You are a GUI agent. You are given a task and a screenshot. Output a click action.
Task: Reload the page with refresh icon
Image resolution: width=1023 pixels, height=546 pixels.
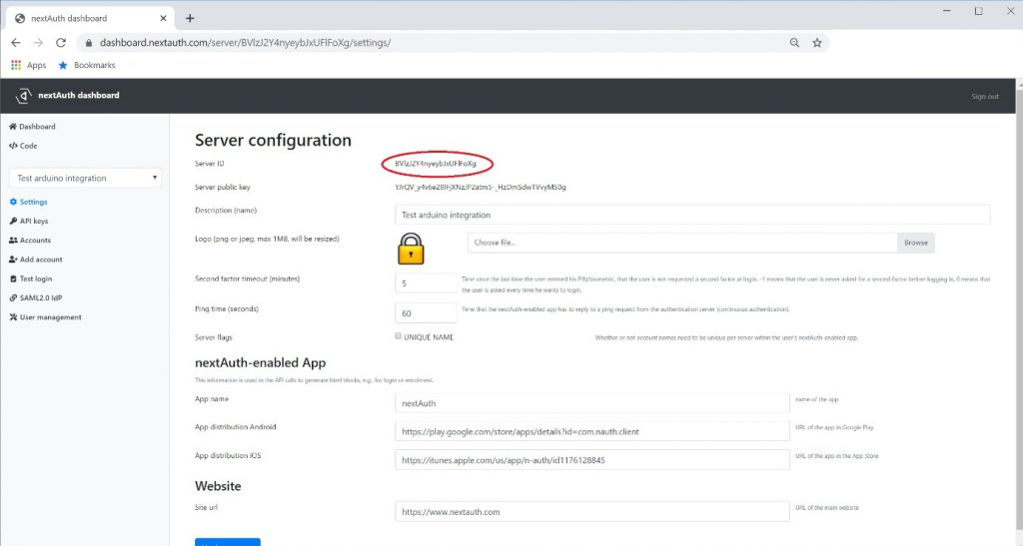[x=61, y=42]
